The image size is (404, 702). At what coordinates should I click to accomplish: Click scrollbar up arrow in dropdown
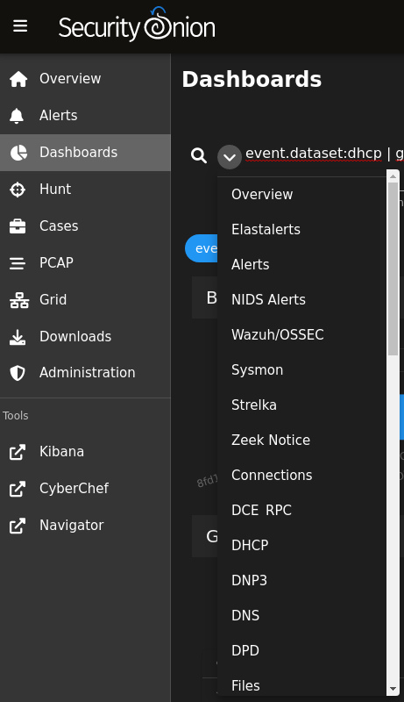tap(393, 176)
